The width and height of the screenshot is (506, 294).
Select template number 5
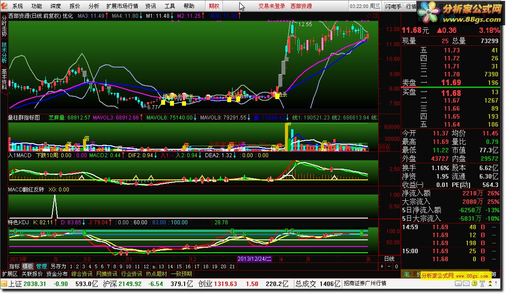click(96, 266)
